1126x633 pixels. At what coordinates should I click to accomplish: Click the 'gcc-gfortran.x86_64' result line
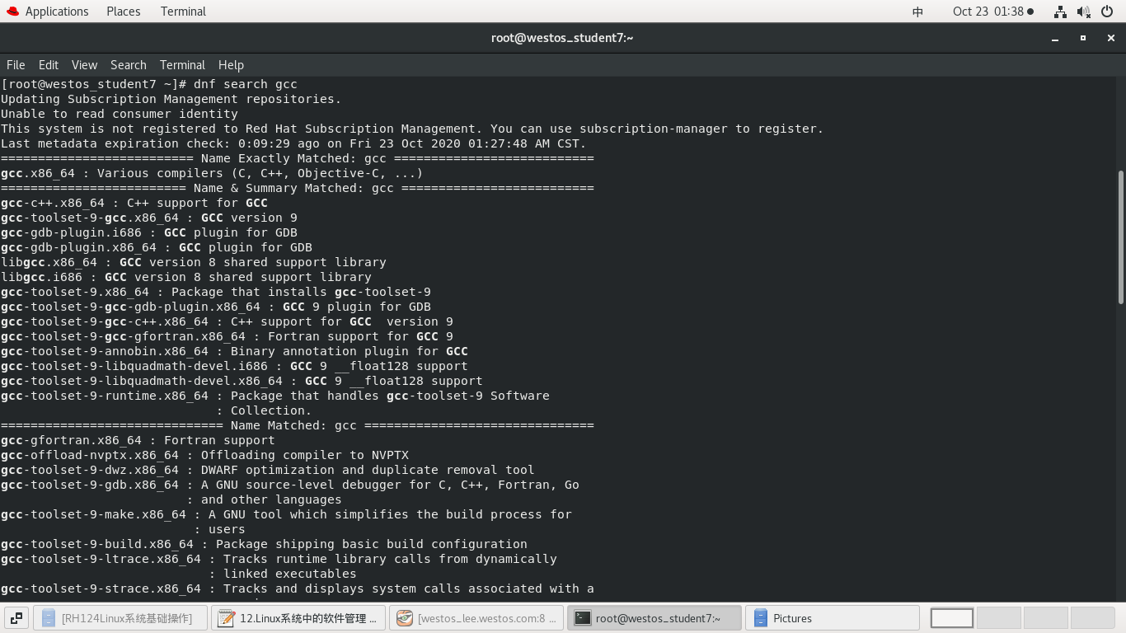[x=138, y=440]
